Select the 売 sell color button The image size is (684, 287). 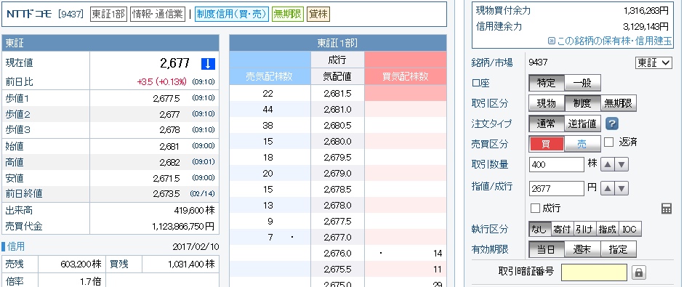click(x=582, y=145)
